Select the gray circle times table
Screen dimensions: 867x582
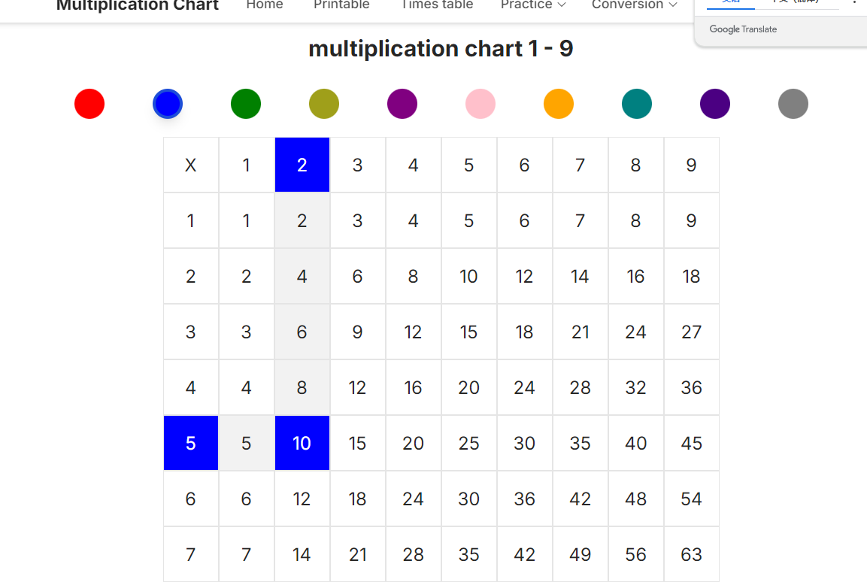click(x=793, y=104)
